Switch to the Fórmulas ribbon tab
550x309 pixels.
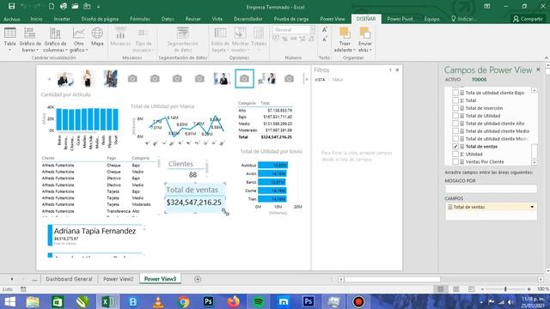140,19
